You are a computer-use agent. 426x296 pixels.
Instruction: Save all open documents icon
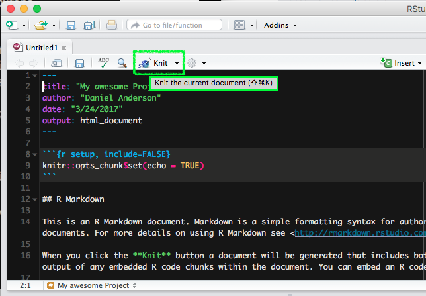pos(89,25)
